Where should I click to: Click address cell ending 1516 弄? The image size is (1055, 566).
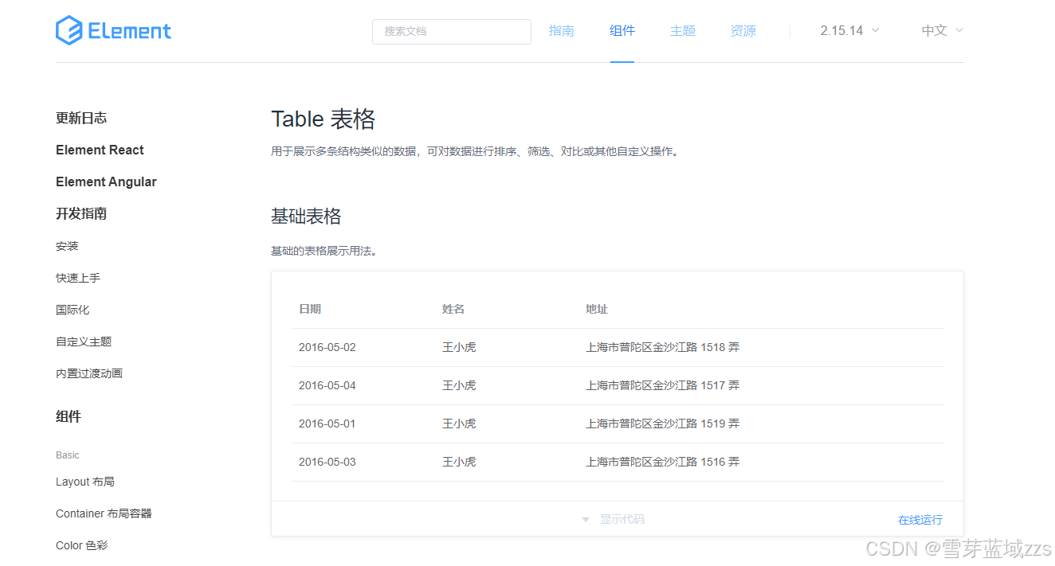coord(663,462)
